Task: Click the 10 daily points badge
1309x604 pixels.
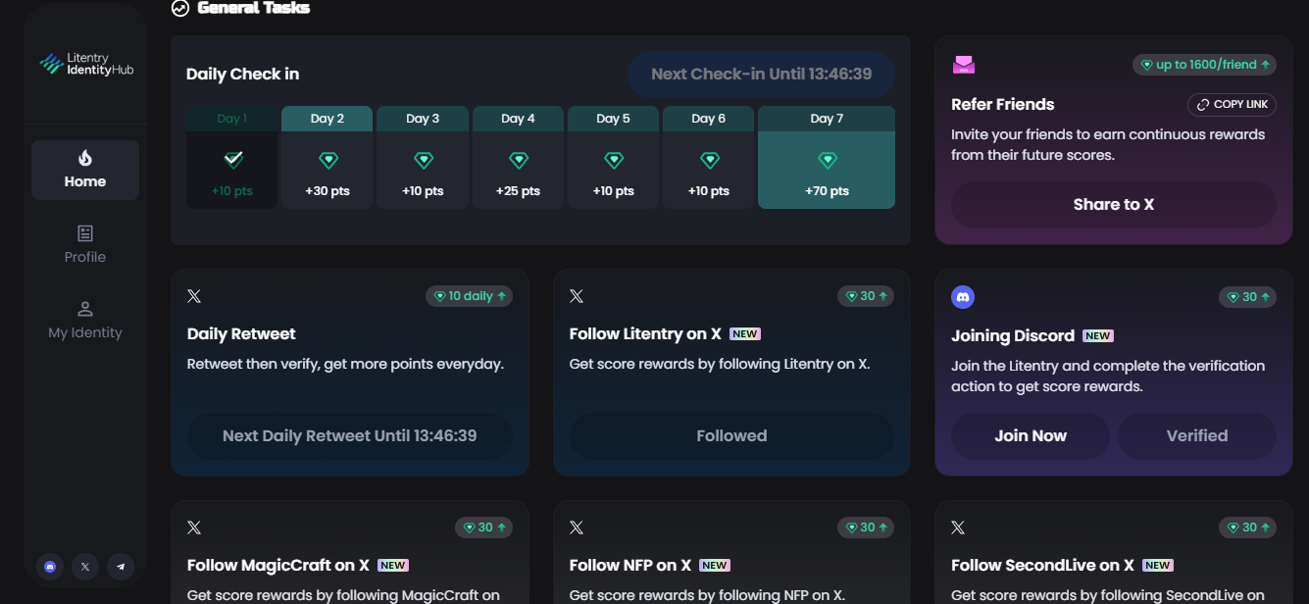Action: pos(469,296)
